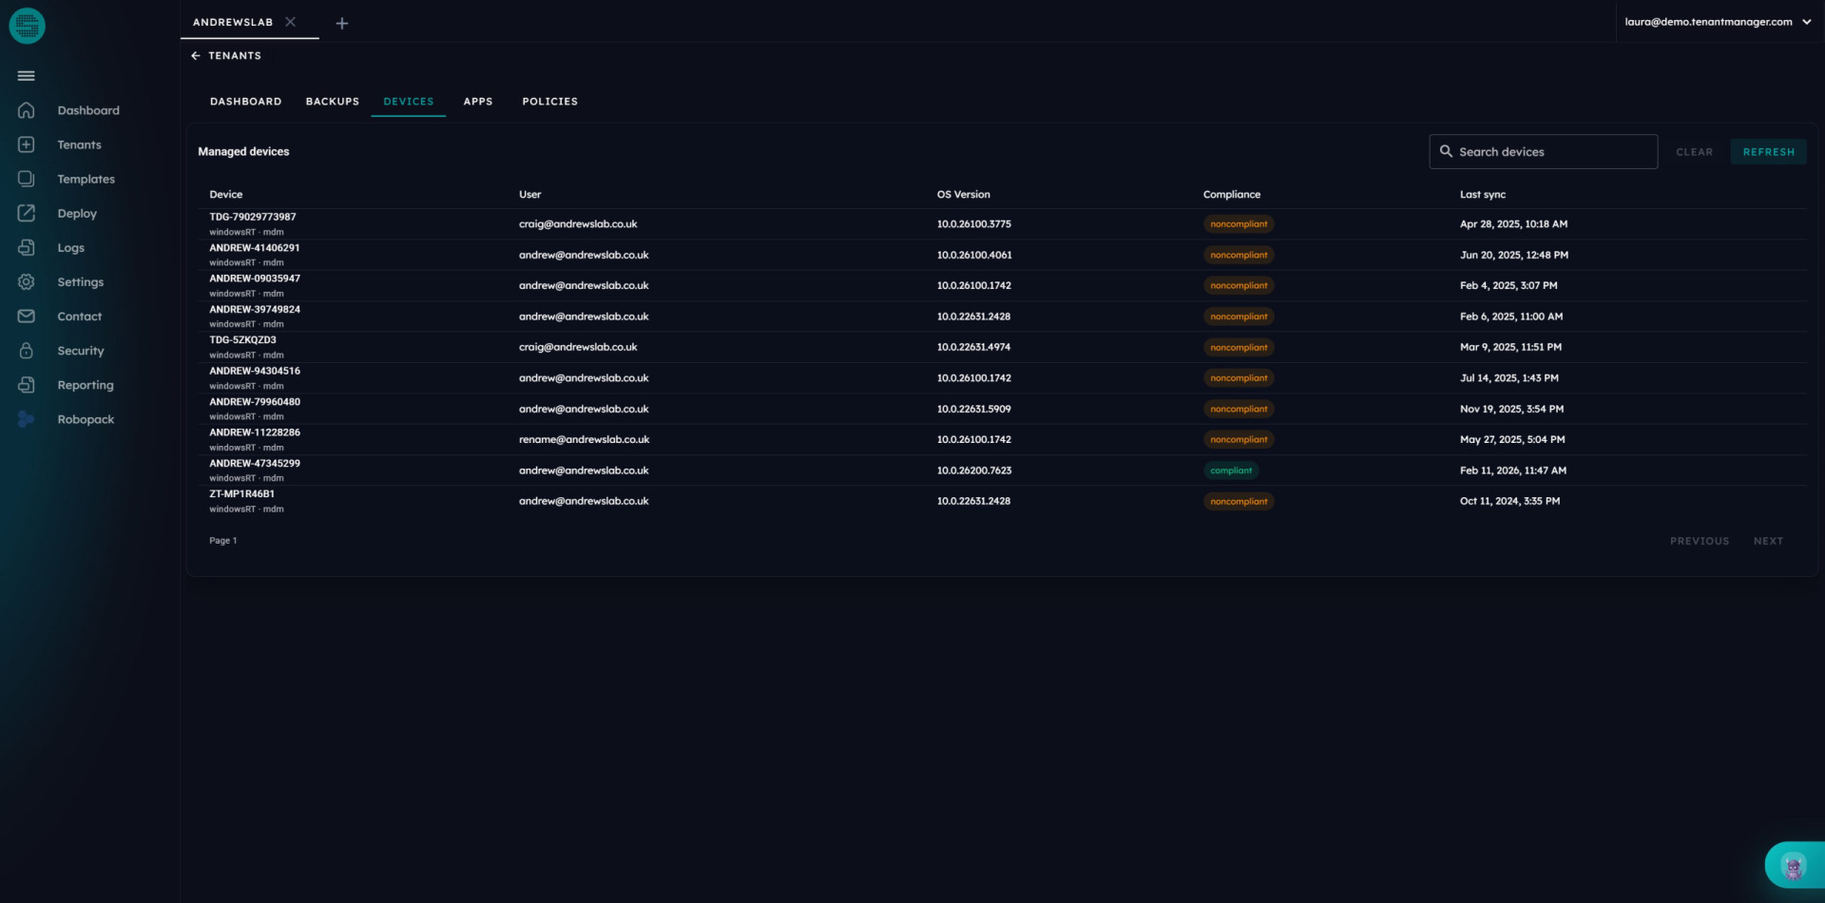This screenshot has width=1825, height=903.
Task: Click the Refresh button
Action: click(x=1768, y=152)
